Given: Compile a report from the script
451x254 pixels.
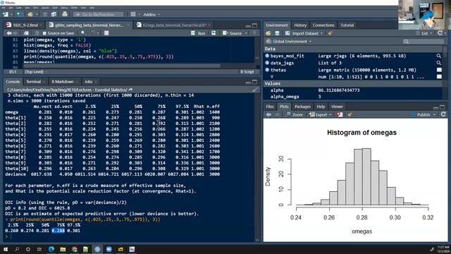Looking at the screenshot, I should pyautogui.click(x=106, y=33).
